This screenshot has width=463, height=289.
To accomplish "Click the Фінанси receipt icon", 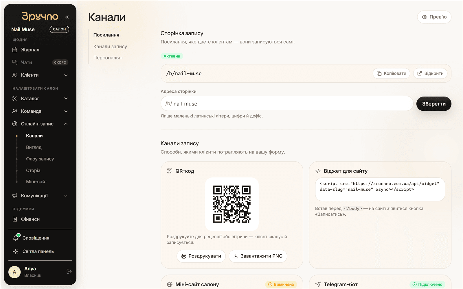I will [x=15, y=219].
